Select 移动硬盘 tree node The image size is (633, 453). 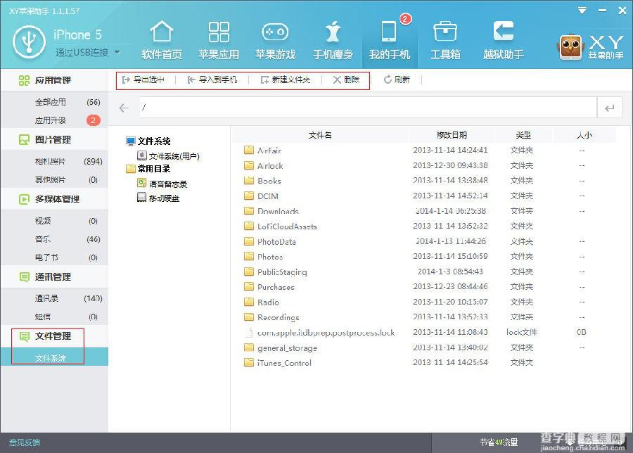click(x=158, y=198)
